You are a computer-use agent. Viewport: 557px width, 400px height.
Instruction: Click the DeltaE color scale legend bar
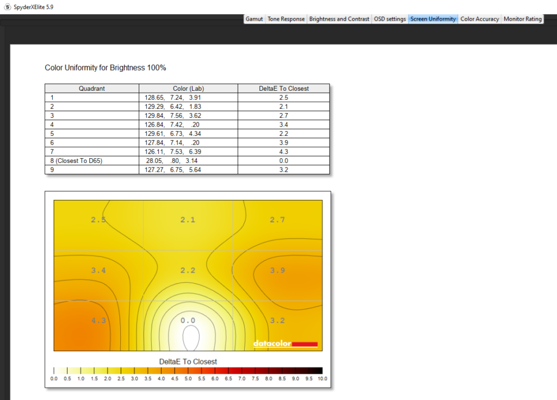188,370
